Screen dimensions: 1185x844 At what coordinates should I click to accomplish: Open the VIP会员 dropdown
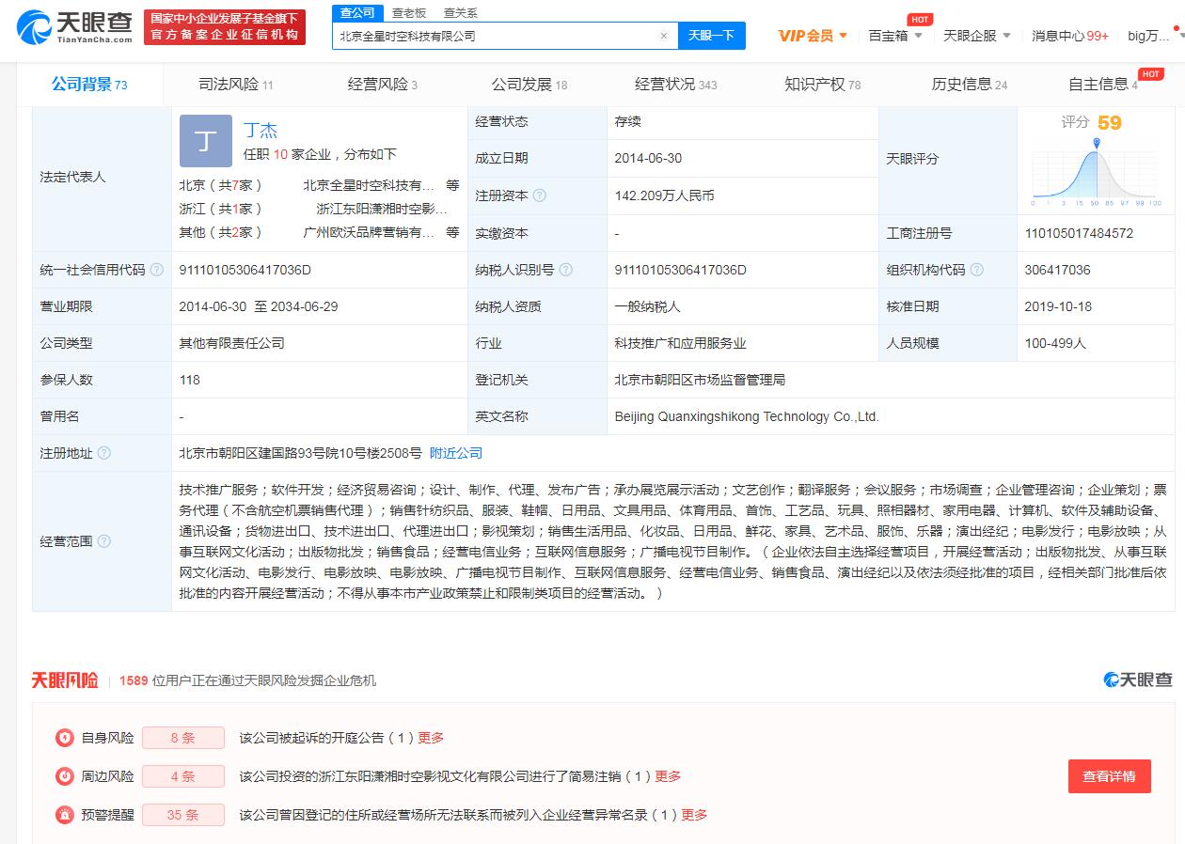(x=813, y=36)
